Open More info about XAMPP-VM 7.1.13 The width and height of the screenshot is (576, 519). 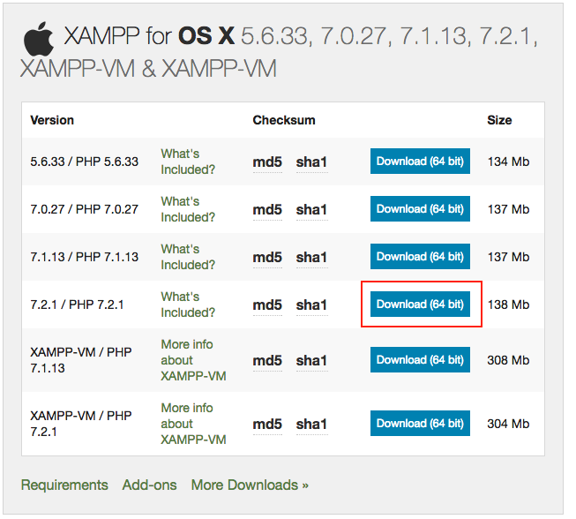coord(192,360)
